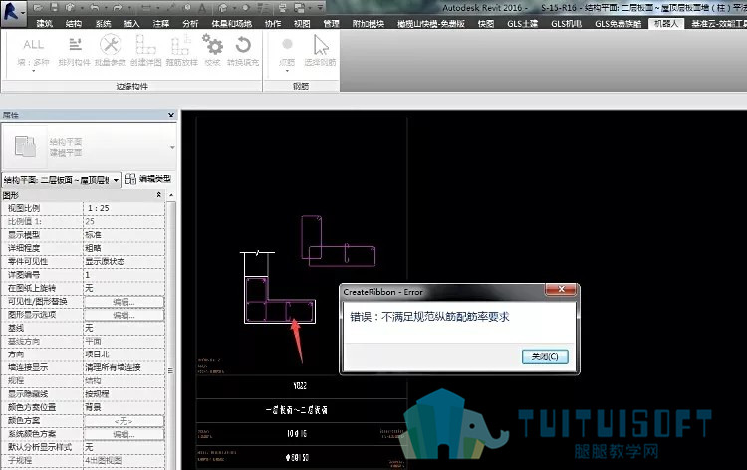Click the <无> button for 颜色方案
The height and width of the screenshot is (470, 747).
pyautogui.click(x=124, y=421)
